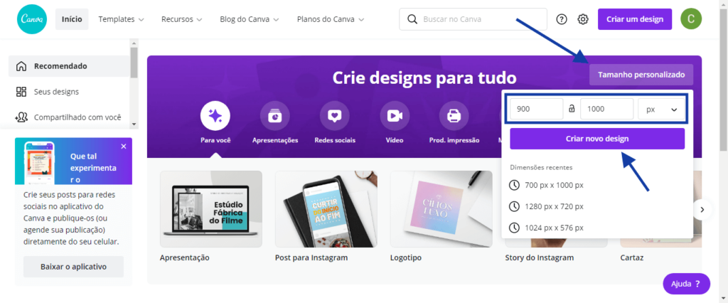Expand the Recursos menu

tap(181, 19)
